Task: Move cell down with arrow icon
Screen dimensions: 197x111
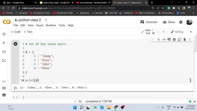Action: coord(159,39)
